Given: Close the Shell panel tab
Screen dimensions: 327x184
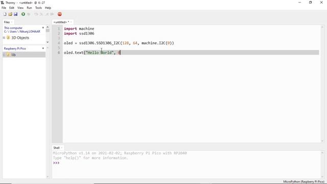Looking at the screenshot, I should (x=61, y=148).
